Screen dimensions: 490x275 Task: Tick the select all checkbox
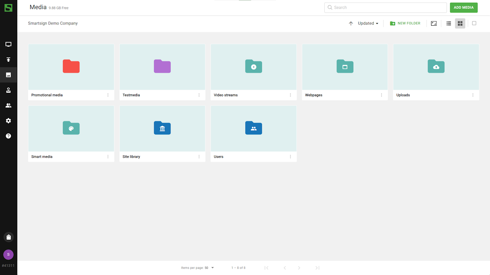[x=474, y=23]
